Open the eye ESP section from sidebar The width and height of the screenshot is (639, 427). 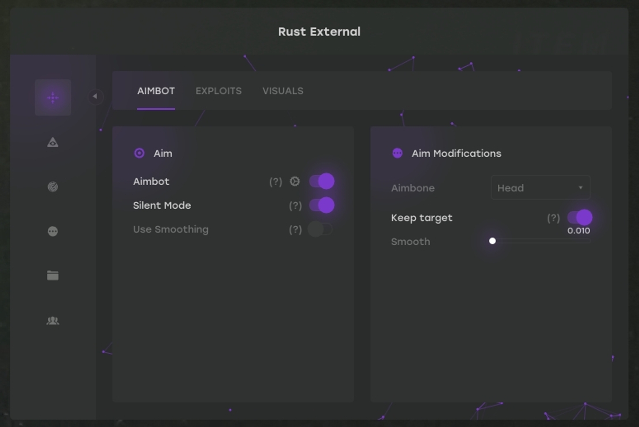(x=53, y=142)
